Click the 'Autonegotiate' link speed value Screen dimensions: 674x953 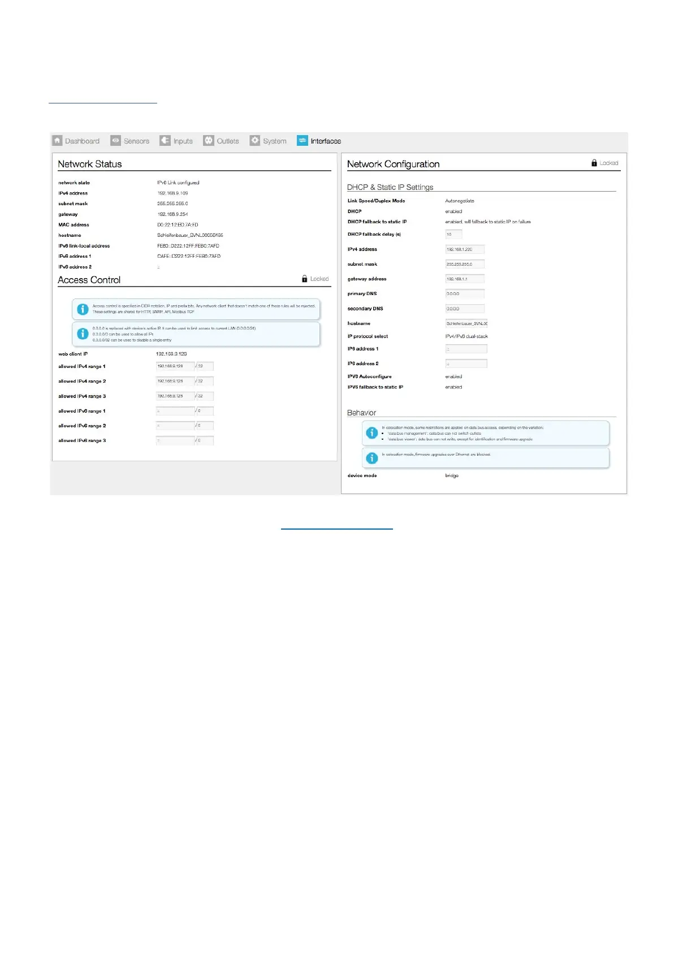click(460, 201)
